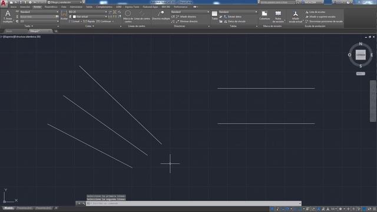
Task: Insert a table with Tabla
Action: click(x=214, y=15)
